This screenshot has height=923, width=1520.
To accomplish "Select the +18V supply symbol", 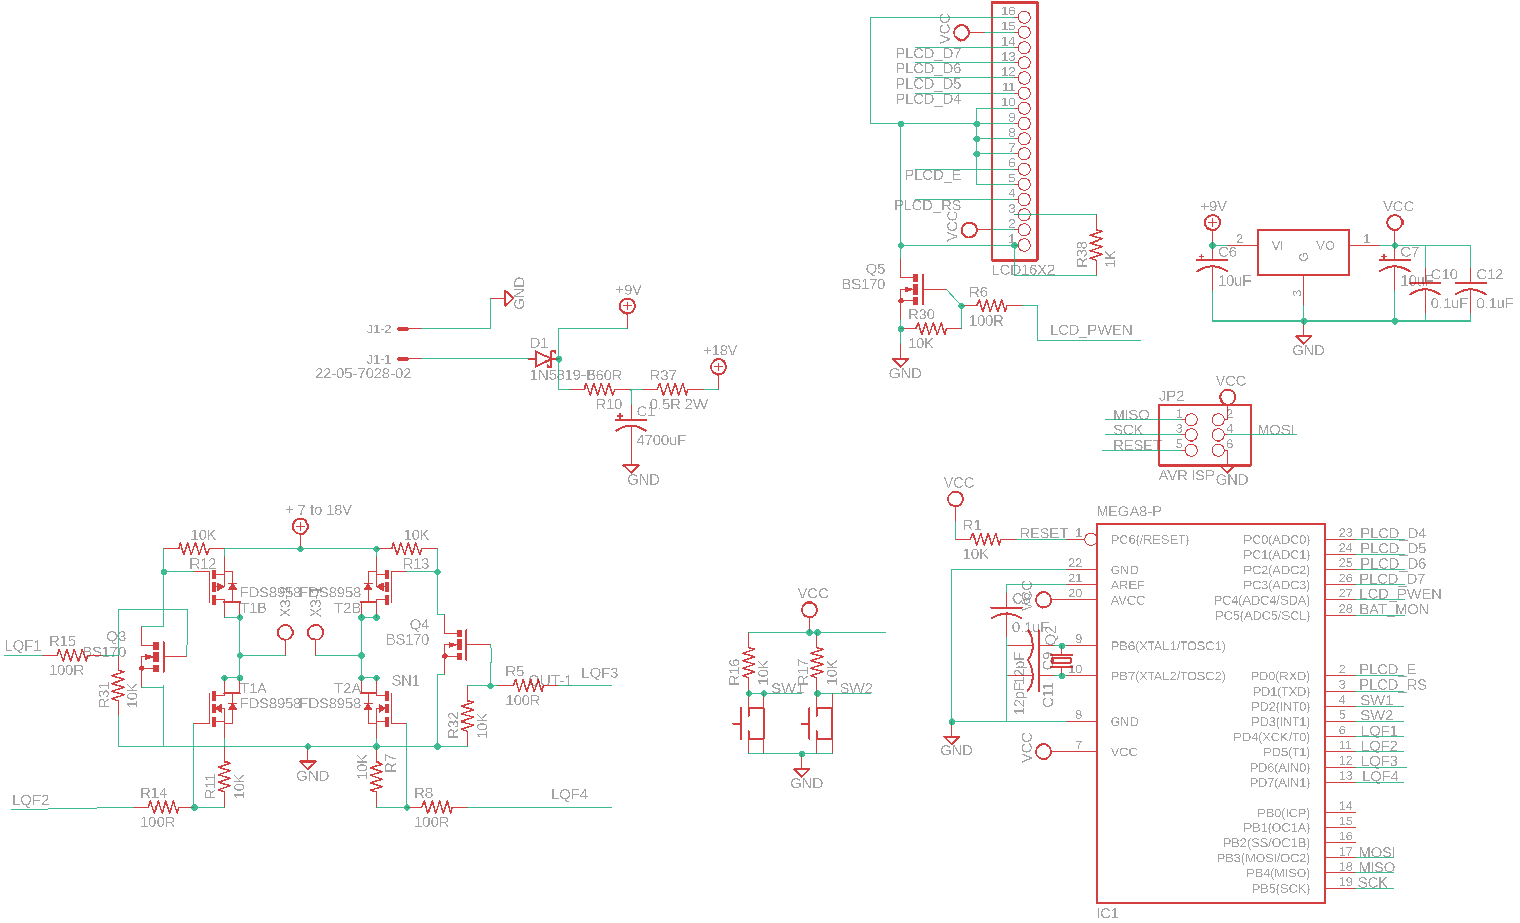I will [718, 367].
